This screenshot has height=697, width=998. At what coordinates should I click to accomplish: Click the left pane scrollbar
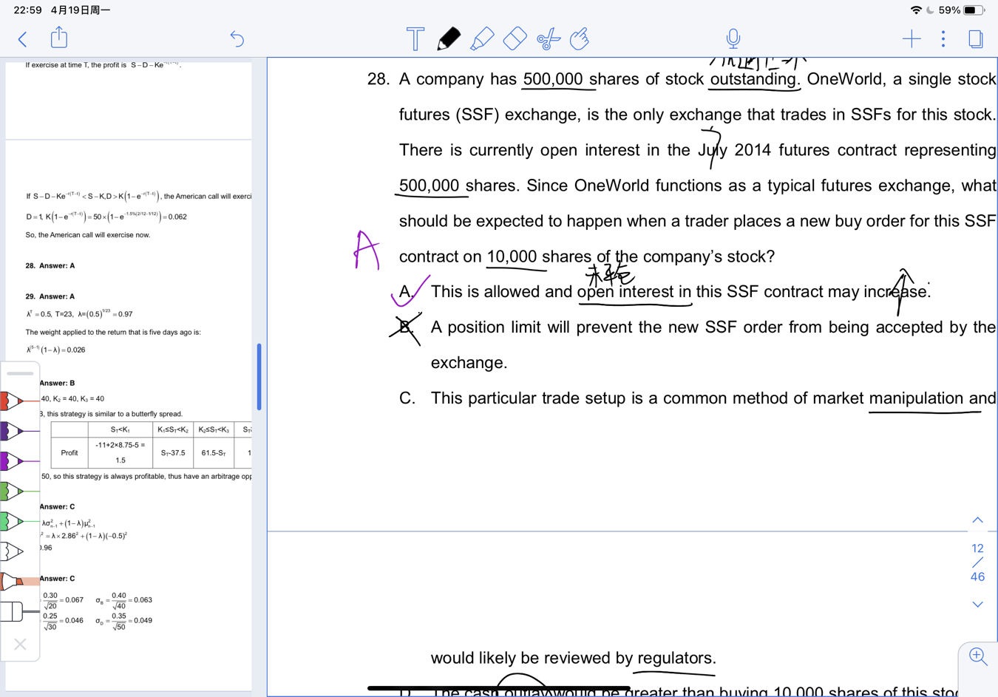click(259, 377)
